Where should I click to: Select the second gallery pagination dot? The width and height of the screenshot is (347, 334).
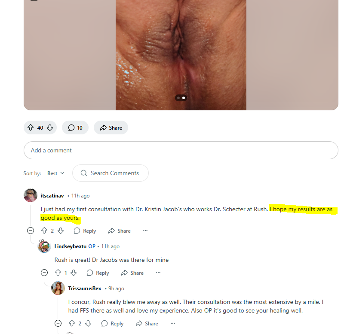(x=184, y=98)
